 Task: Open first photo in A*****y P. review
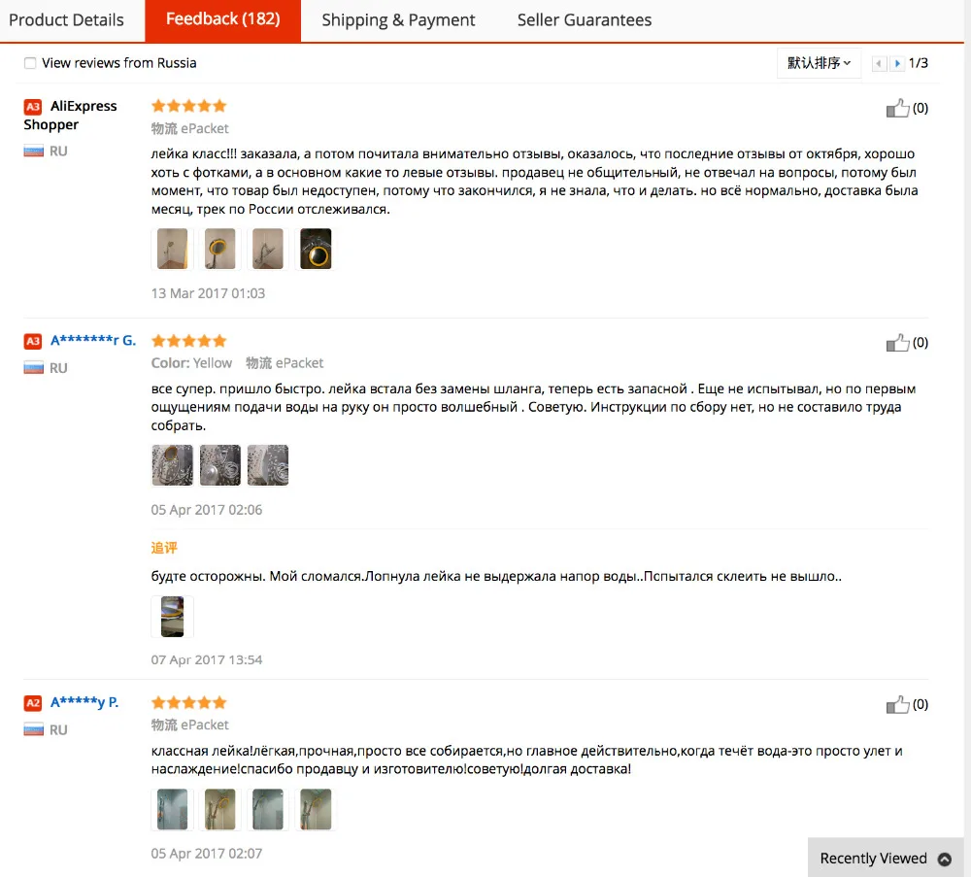point(172,809)
